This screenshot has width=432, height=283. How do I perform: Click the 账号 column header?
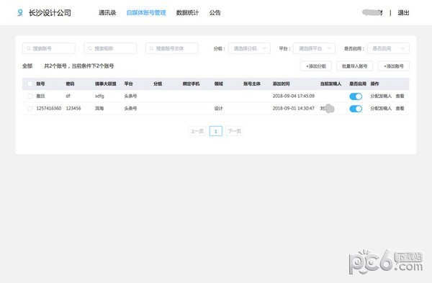point(40,84)
